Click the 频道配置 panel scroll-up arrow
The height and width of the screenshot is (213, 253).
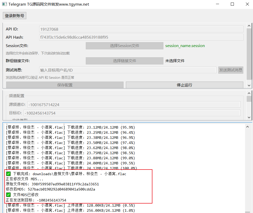point(249,93)
